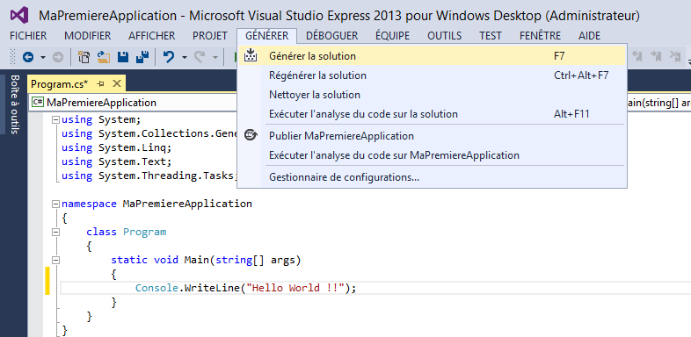691x337 pixels.
Task: Toggle the pin icon on Program.cs tab
Action: 100,83
